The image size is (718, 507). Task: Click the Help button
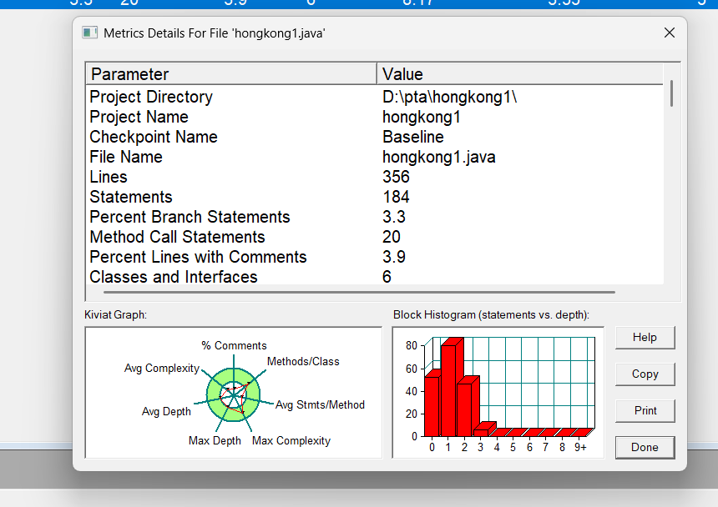tap(645, 338)
